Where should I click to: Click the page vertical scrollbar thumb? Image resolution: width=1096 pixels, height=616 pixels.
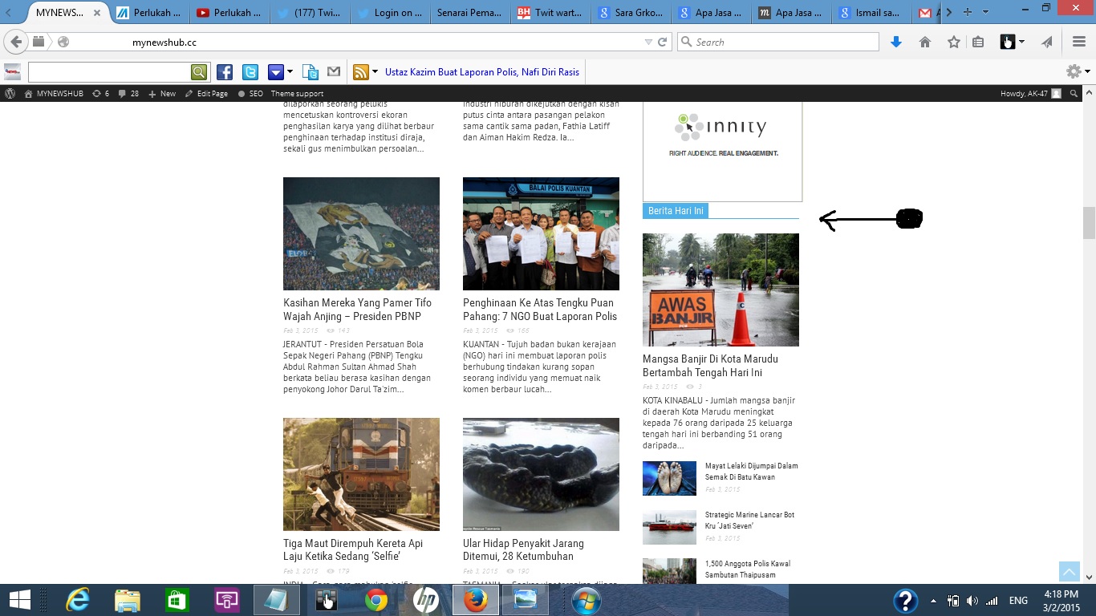tap(1089, 223)
